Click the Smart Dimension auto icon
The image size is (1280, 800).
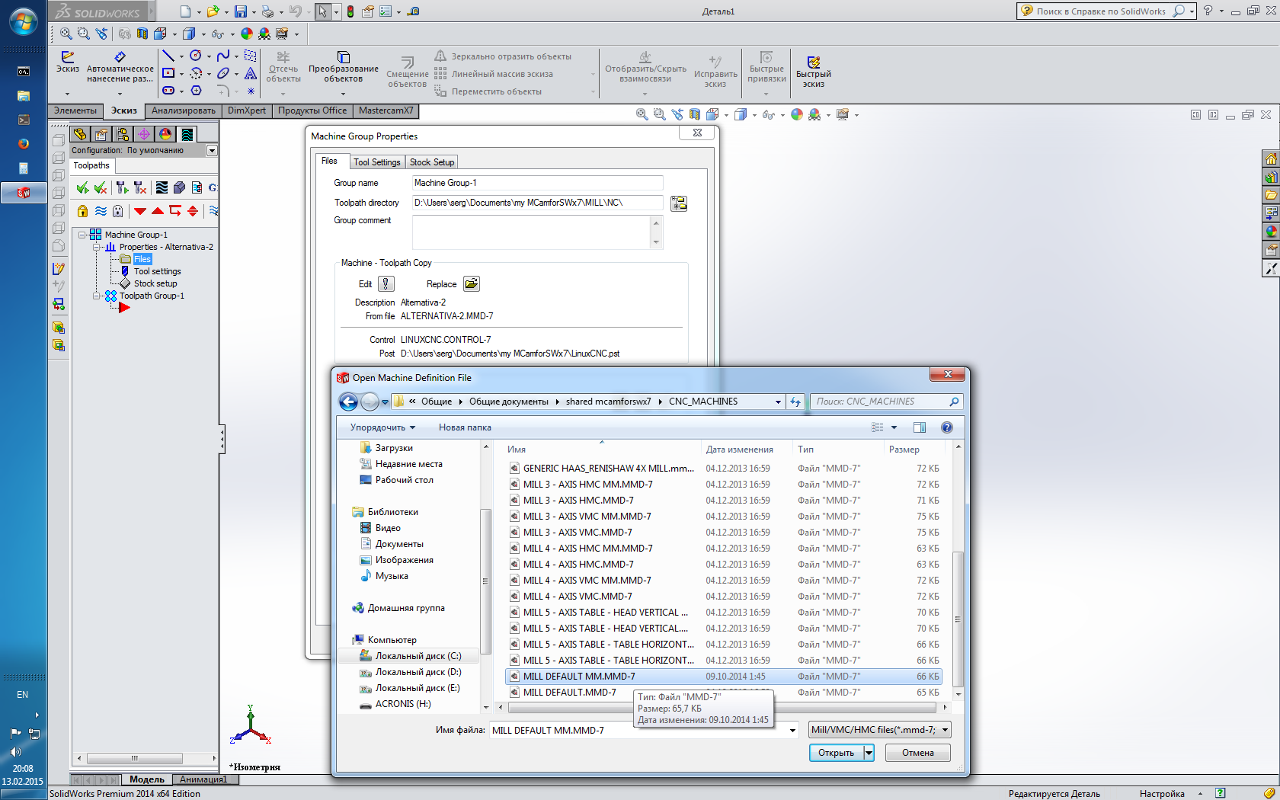(x=120, y=56)
